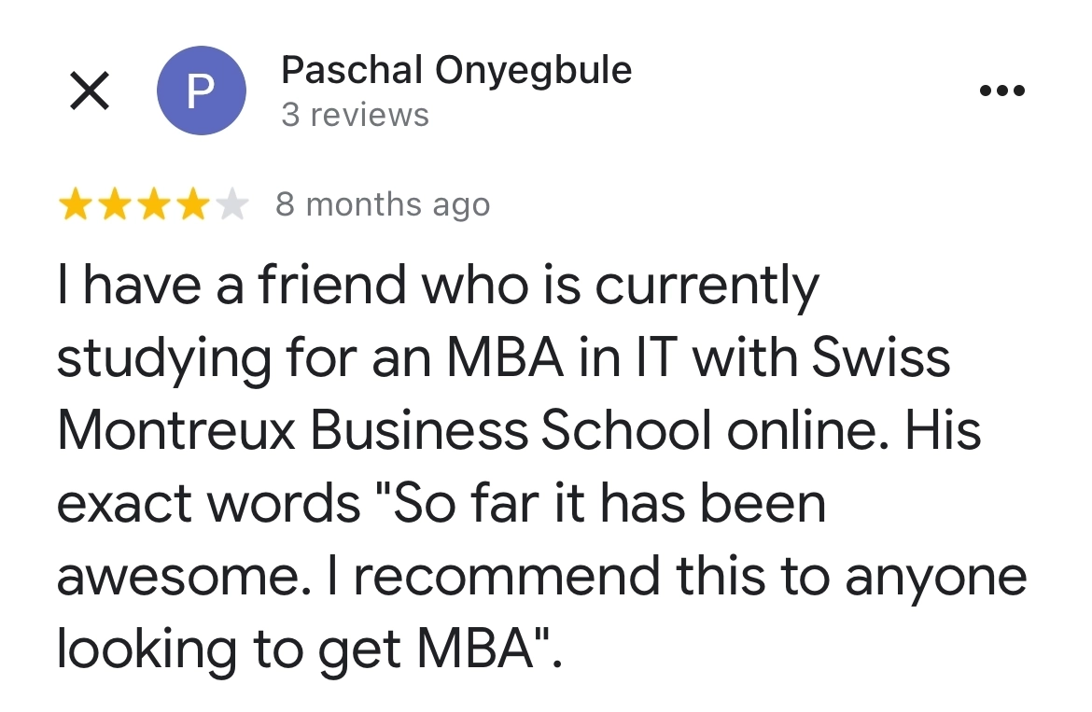
Task: Click the "exact words" phrase
Action: coord(207,505)
